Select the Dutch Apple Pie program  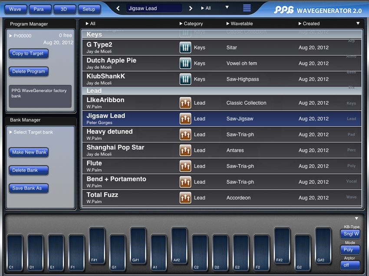(221, 63)
